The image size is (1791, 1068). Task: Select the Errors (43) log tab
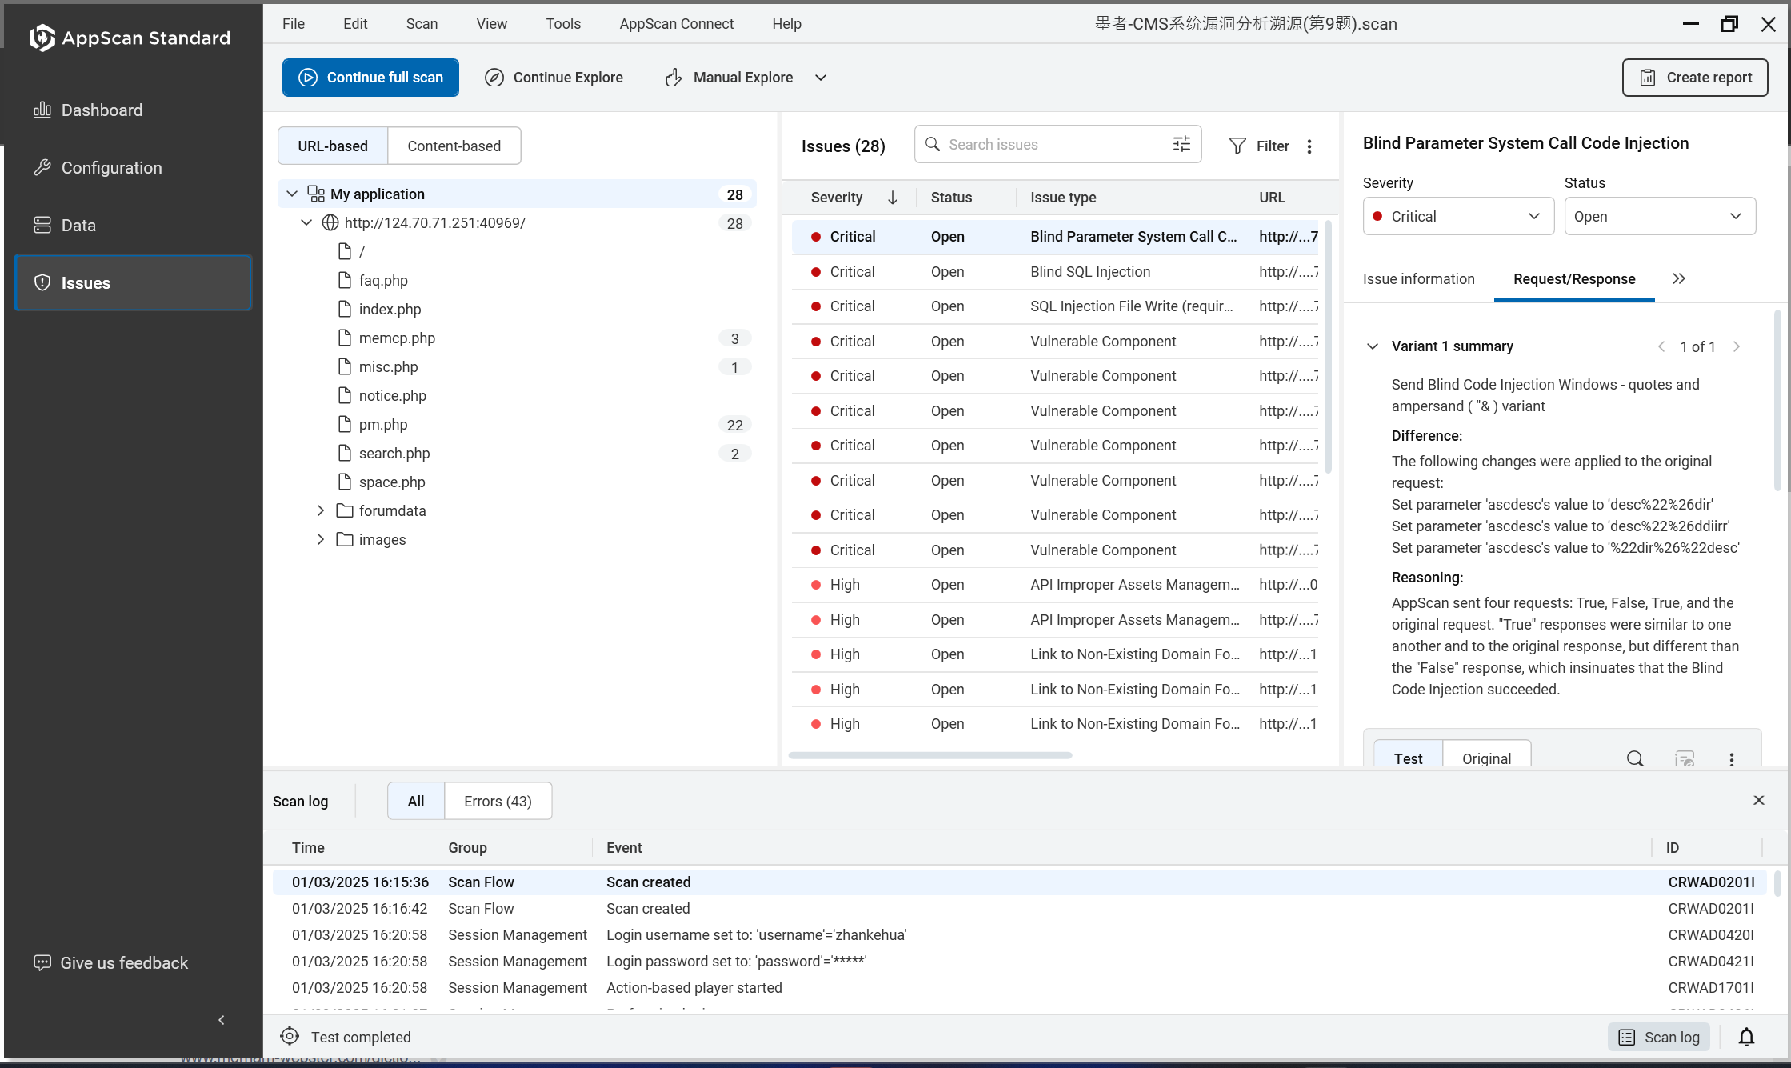498,801
